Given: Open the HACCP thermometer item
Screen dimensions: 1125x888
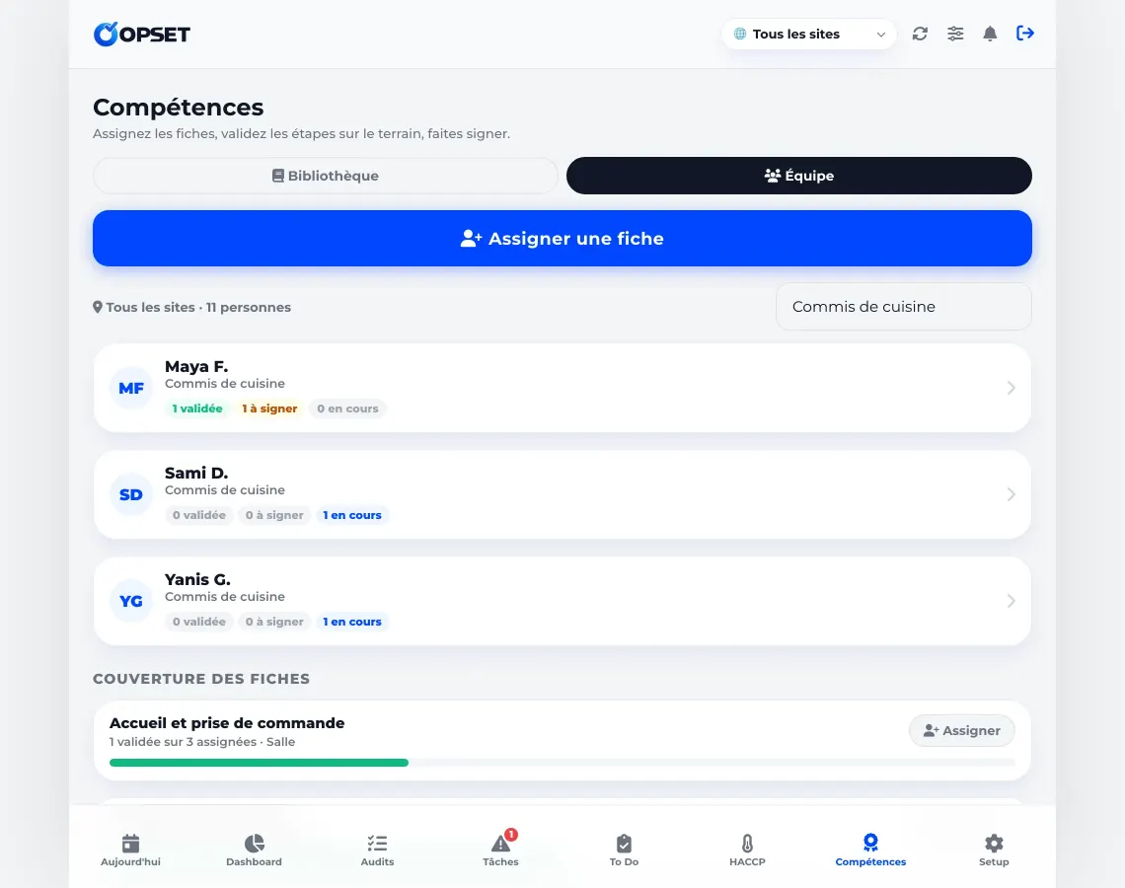Looking at the screenshot, I should [x=748, y=851].
